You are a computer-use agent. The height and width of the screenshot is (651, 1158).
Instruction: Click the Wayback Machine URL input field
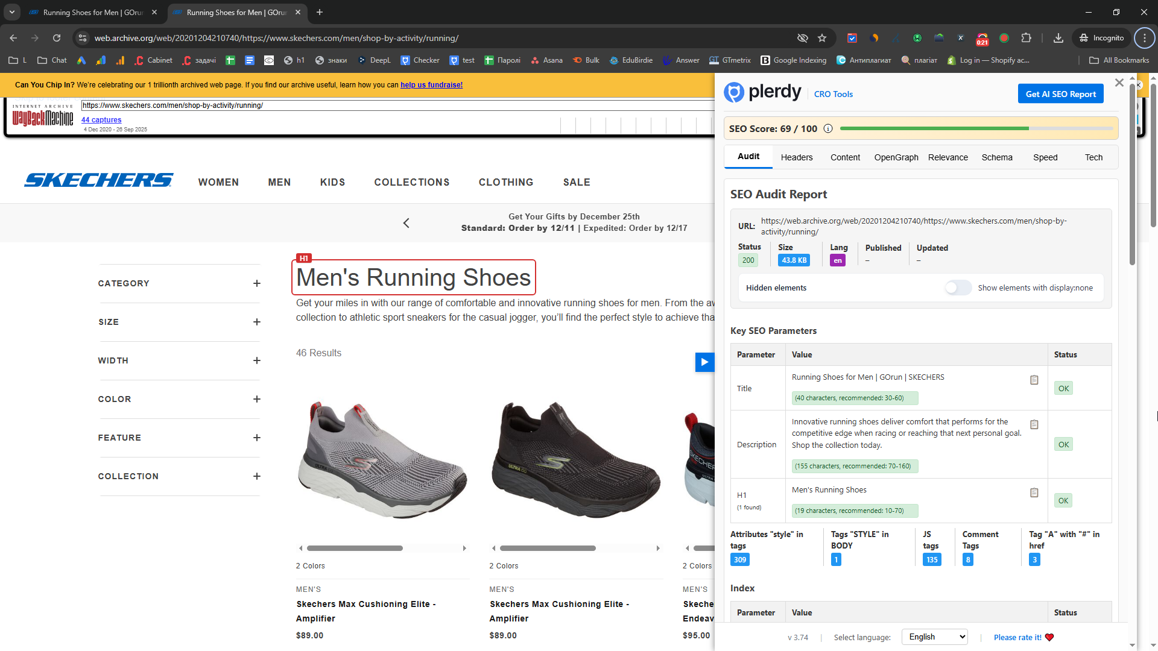[x=398, y=105]
